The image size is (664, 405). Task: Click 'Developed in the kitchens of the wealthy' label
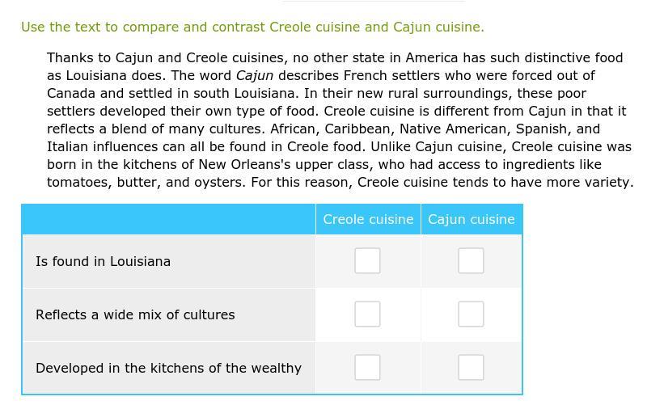point(168,368)
